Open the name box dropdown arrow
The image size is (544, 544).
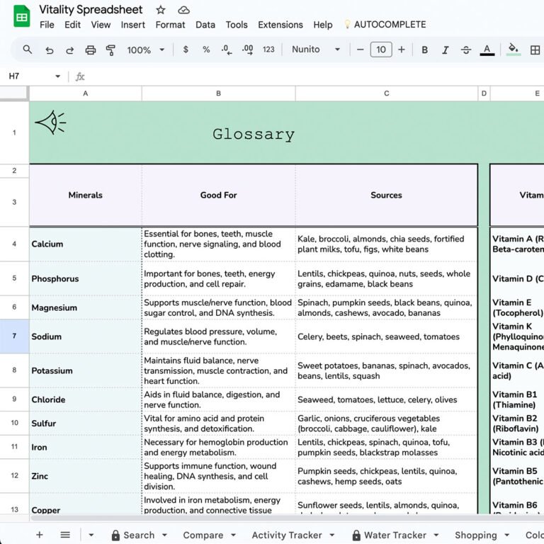click(x=57, y=76)
